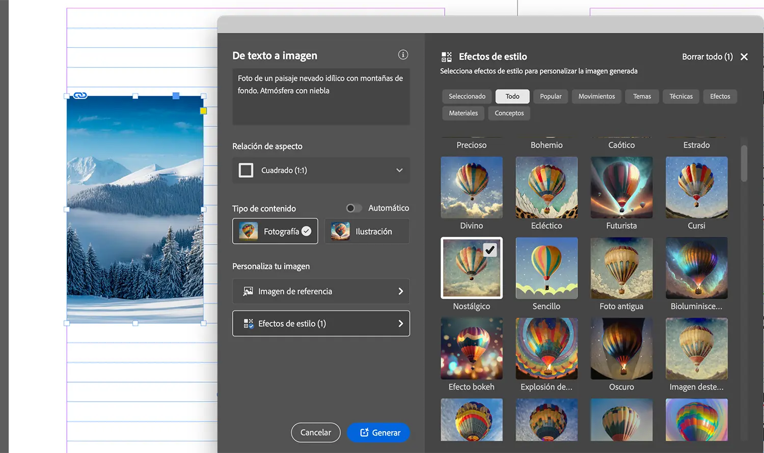
Task: Click the Efectos de estilo header icon
Action: 447,57
